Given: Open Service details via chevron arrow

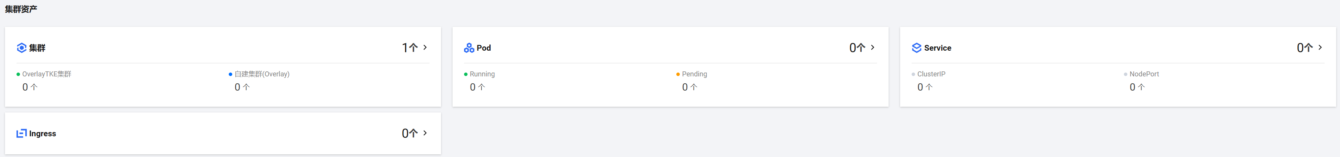Looking at the screenshot, I should pyautogui.click(x=1320, y=47).
